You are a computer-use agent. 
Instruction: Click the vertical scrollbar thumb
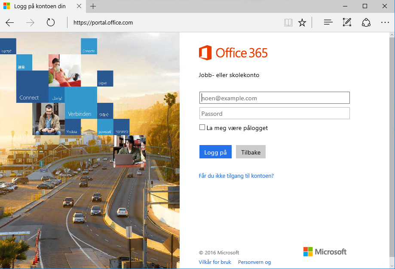392,147
